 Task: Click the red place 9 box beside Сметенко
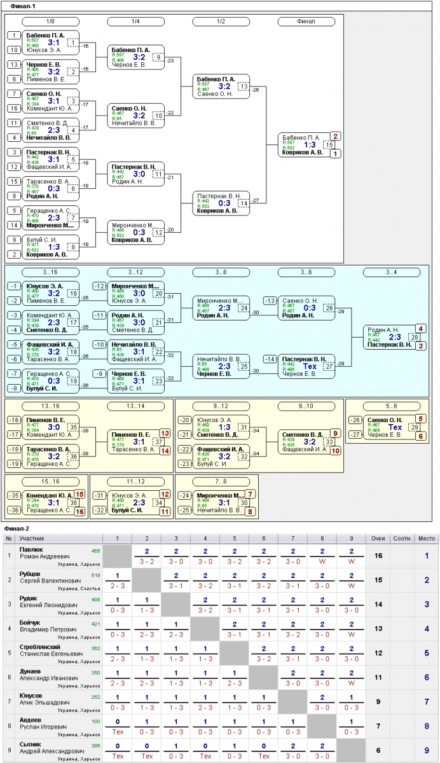click(x=336, y=433)
